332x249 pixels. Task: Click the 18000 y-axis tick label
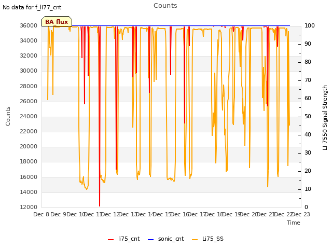(29, 162)
